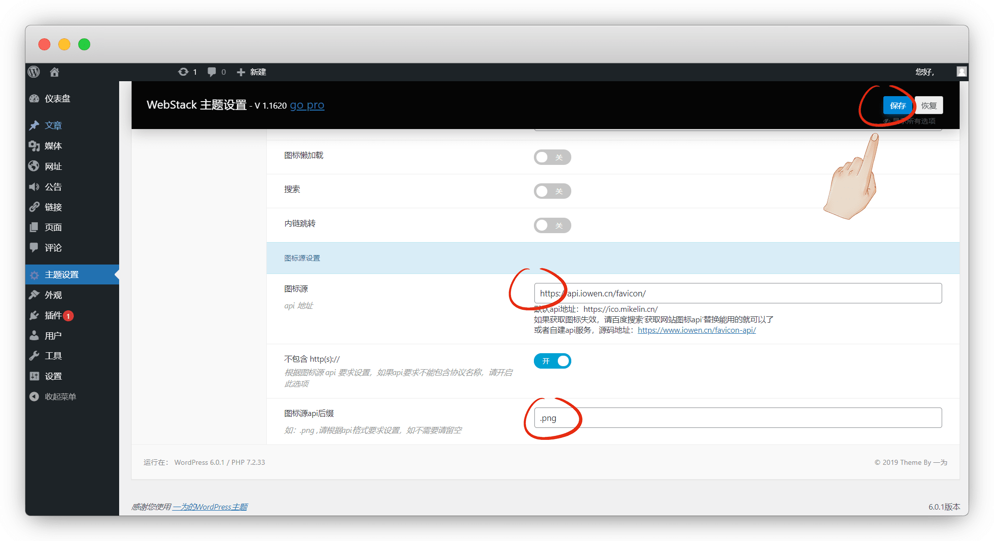Image resolution: width=994 pixels, height=541 pixels.
Task: Select 主题设置 in sidebar menu
Action: pyautogui.click(x=61, y=274)
